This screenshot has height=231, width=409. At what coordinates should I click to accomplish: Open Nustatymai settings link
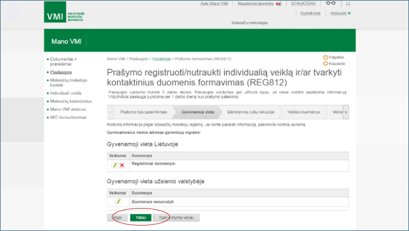[310, 13]
